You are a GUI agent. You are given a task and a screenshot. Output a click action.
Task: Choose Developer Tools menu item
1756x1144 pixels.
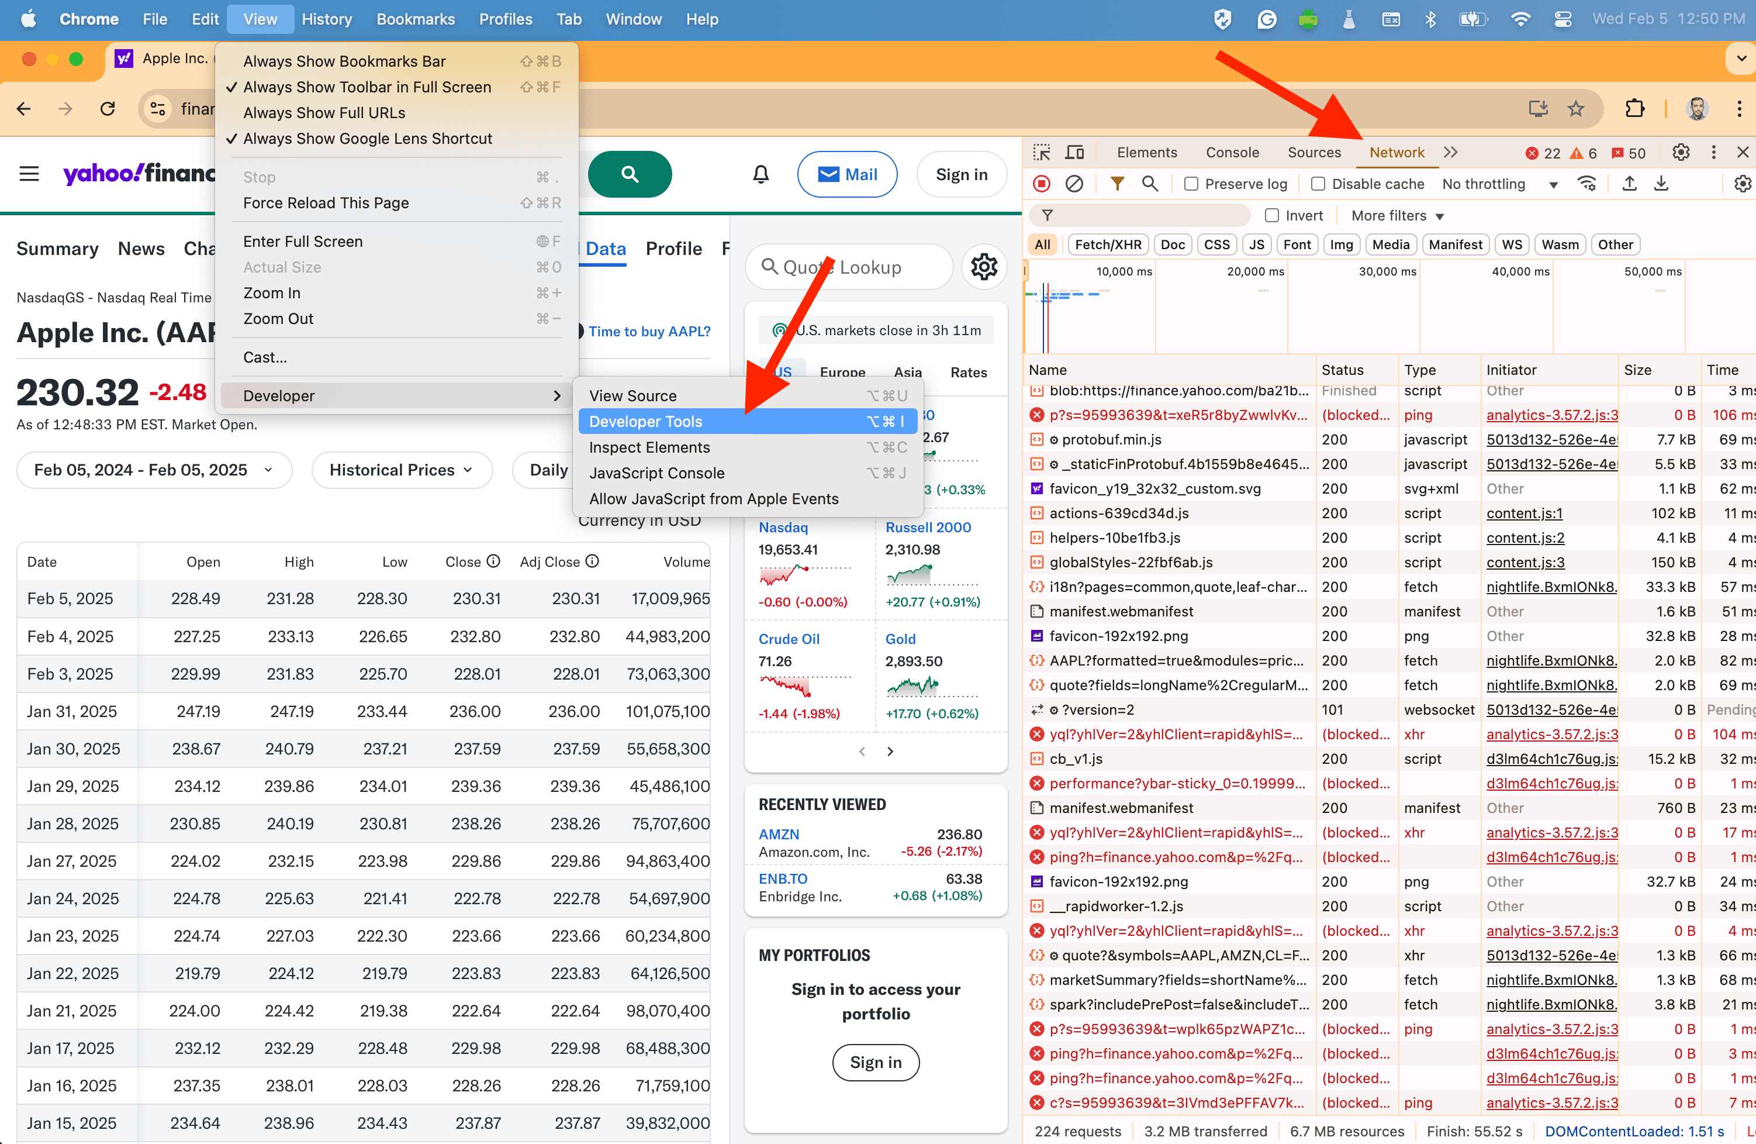748,422
